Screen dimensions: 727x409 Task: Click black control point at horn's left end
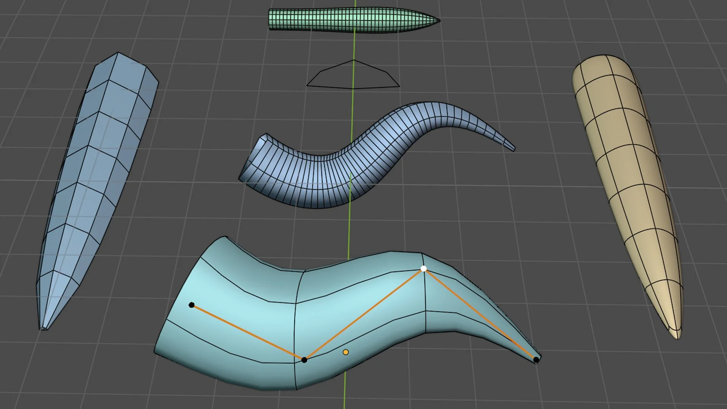tap(192, 305)
